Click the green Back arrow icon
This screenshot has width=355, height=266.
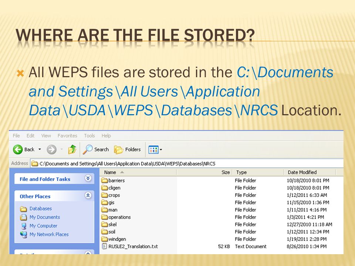(x=18, y=150)
